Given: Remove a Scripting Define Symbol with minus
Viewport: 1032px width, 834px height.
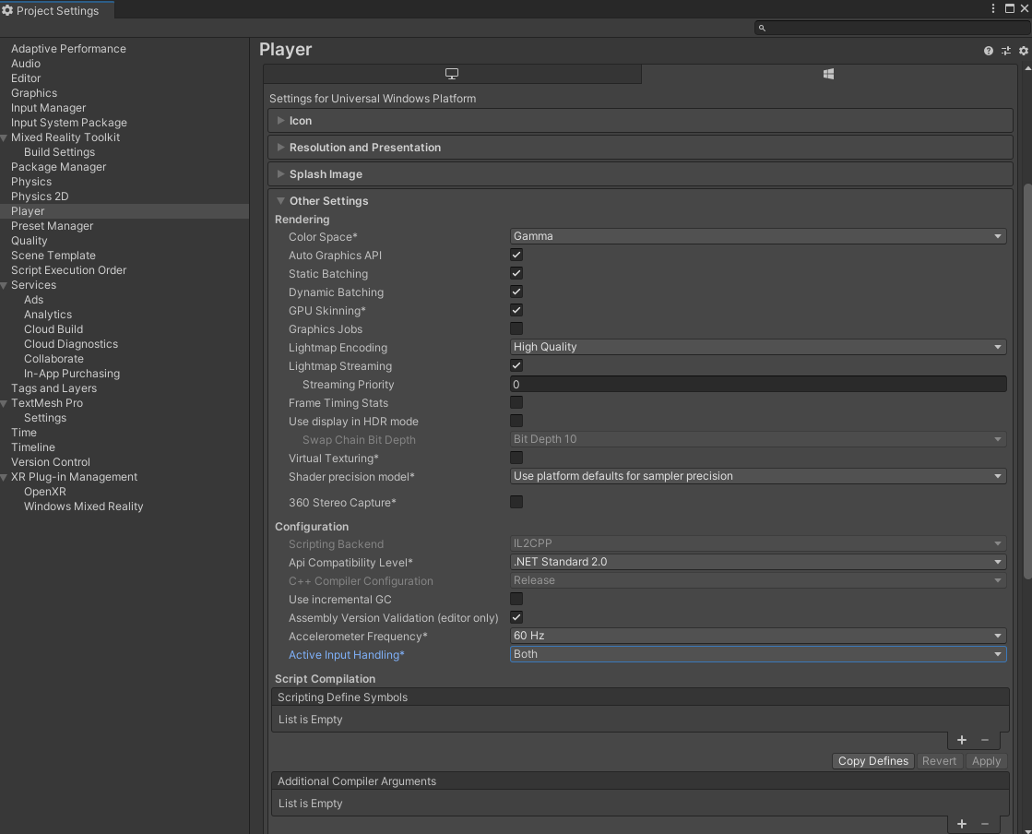Looking at the screenshot, I should pos(985,740).
